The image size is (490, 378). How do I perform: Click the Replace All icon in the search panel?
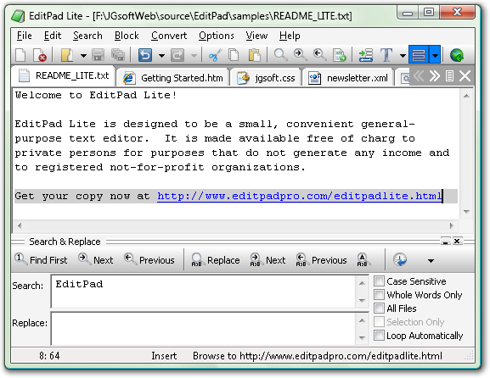point(363,260)
